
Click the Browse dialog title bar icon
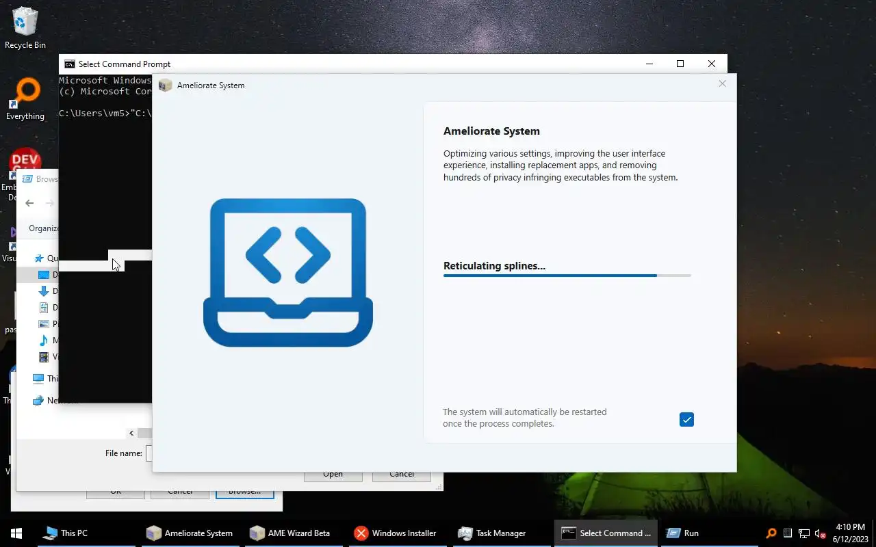pyautogui.click(x=27, y=179)
